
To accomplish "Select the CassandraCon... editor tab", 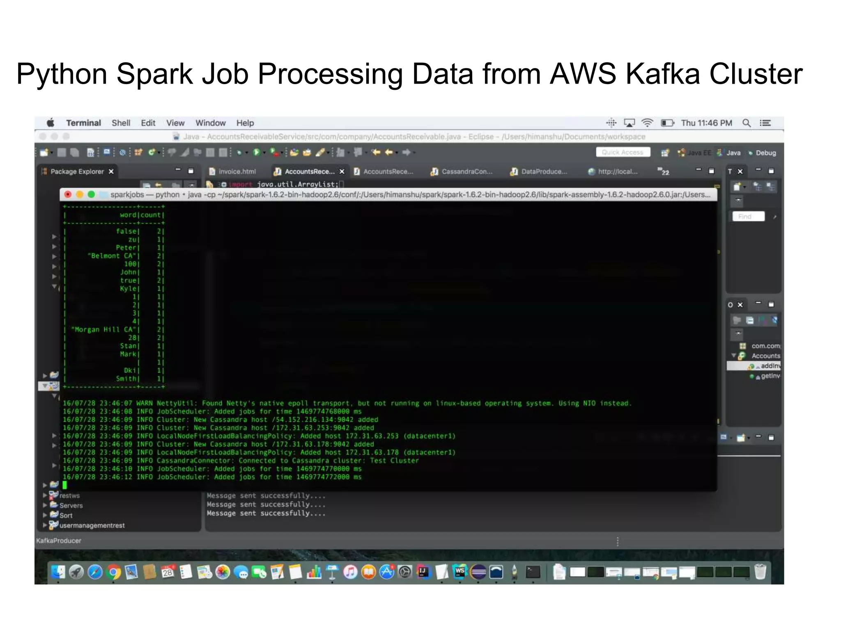I will [461, 171].
